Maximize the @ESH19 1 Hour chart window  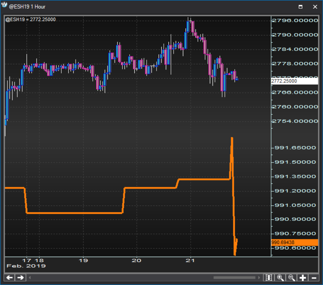[301, 7]
